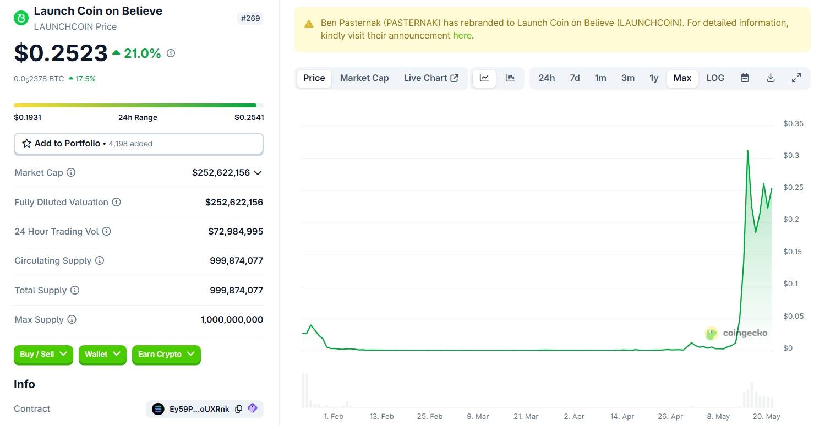The image size is (814, 425).
Task: Expand the Market Cap value chevron
Action: point(257,172)
